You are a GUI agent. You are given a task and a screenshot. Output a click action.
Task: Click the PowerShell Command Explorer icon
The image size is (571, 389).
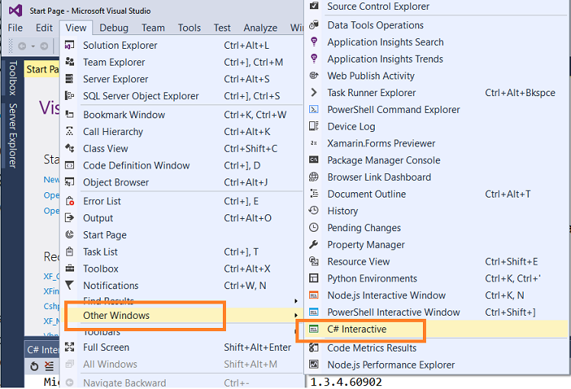pyautogui.click(x=314, y=109)
